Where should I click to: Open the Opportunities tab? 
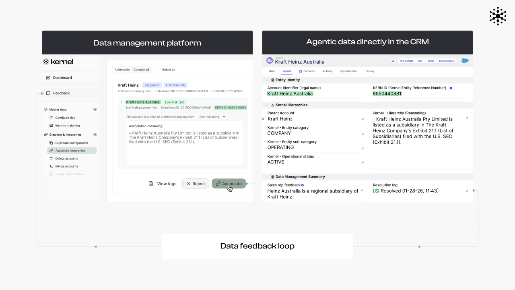349,71
